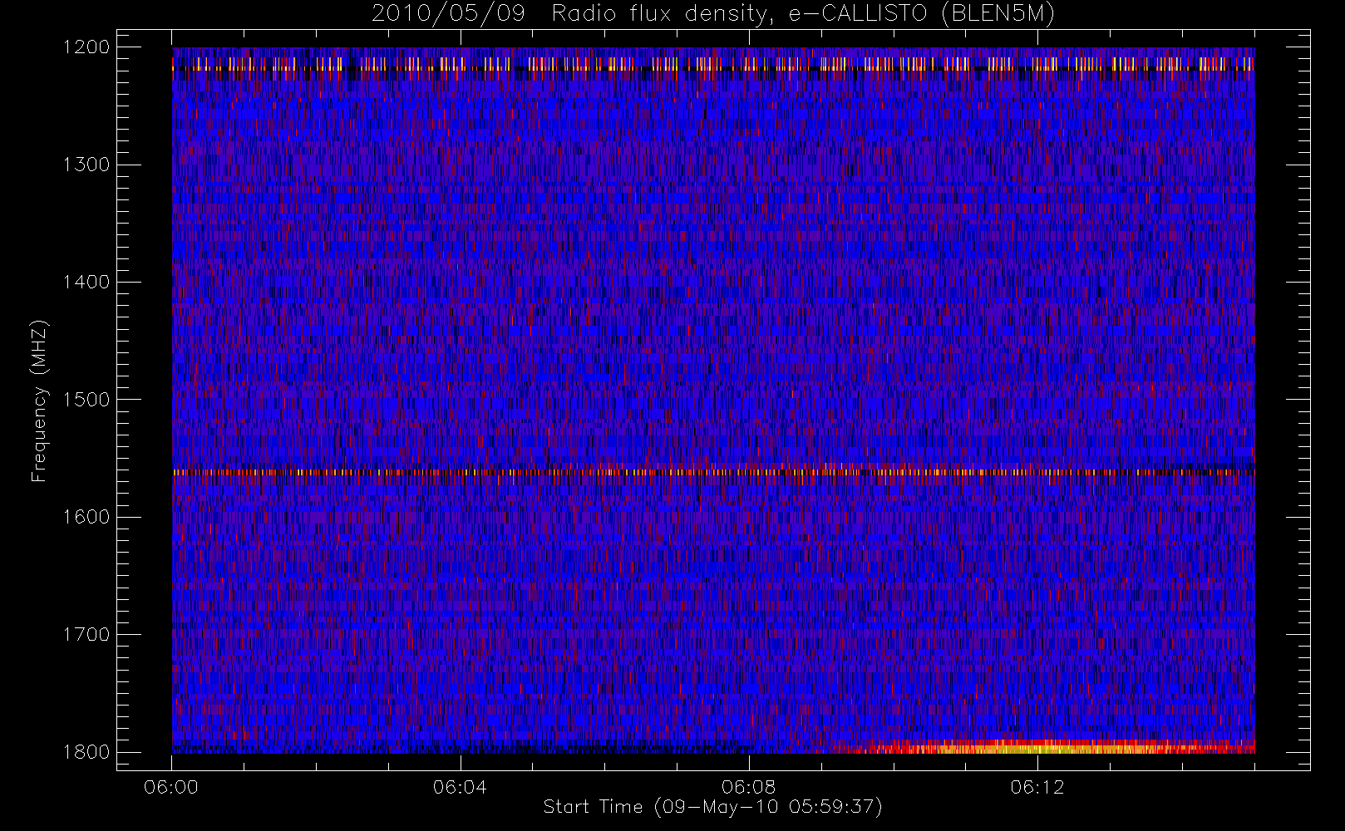Image resolution: width=1345 pixels, height=831 pixels.
Task: Click the 1700 frequency tick label
Action: [x=86, y=635]
